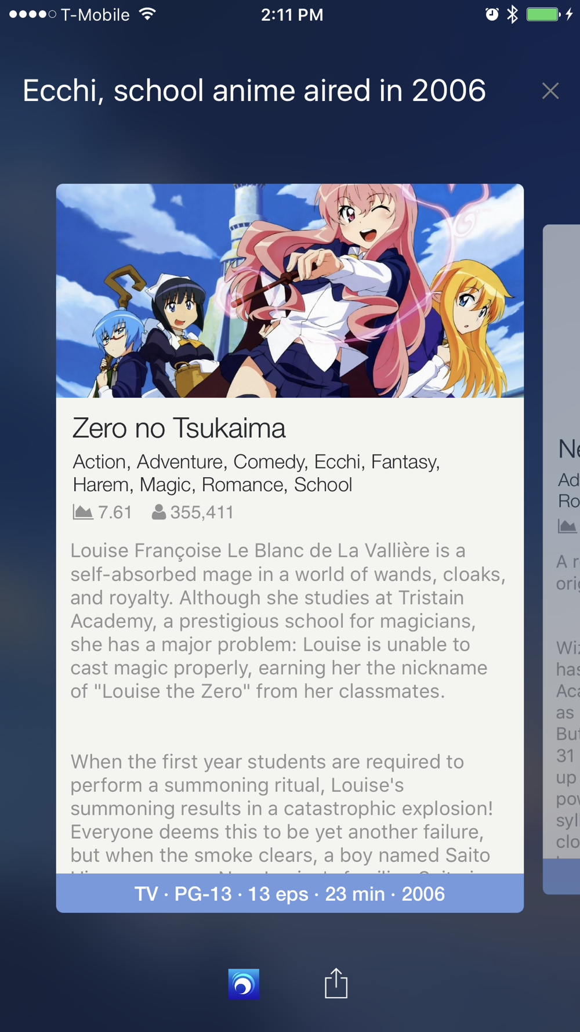This screenshot has width=580, height=1032.
Task: Tap the Bluetooth icon in status bar
Action: (x=512, y=15)
